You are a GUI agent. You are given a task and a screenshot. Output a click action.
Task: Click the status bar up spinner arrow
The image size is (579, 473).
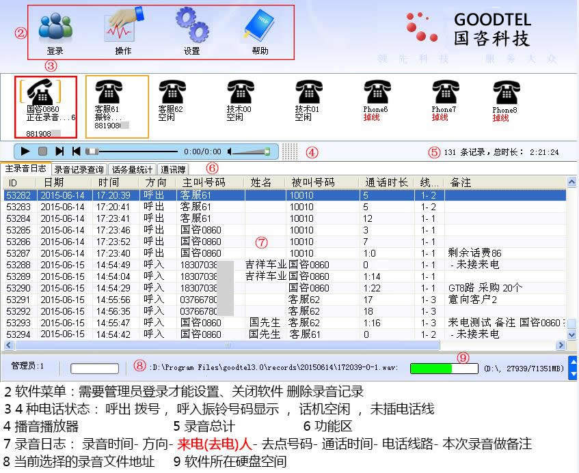(x=574, y=362)
